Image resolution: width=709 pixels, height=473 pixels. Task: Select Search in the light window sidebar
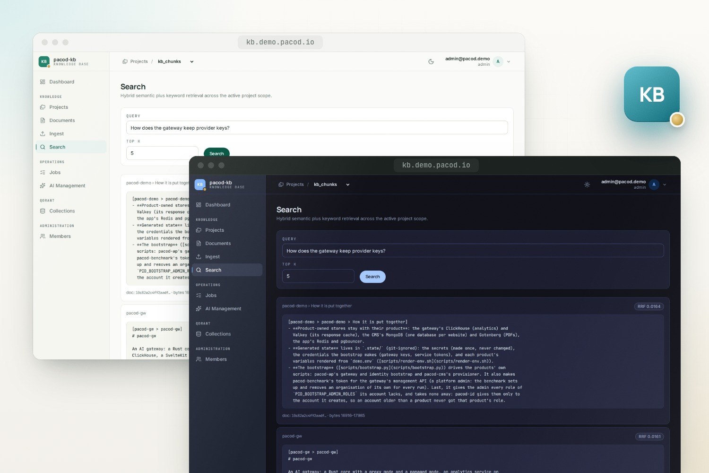(x=71, y=147)
